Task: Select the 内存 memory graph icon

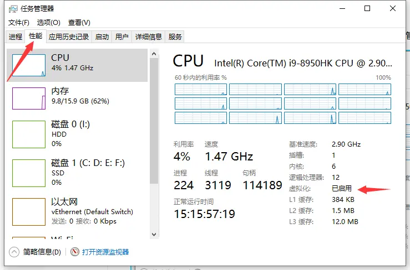Action: coord(29,98)
